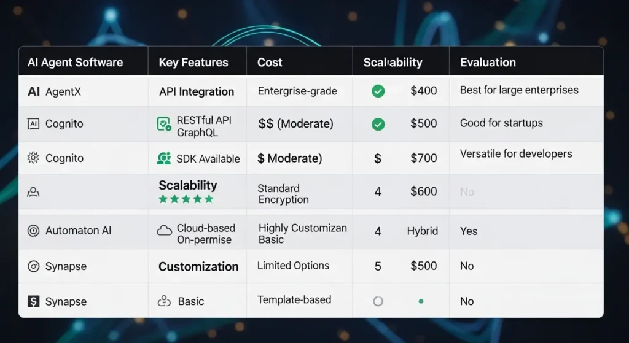
Task: Click the green people icon beside SDK Available
Action: click(x=164, y=158)
